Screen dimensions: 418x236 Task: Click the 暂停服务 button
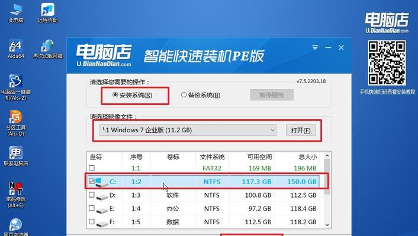(272, 95)
